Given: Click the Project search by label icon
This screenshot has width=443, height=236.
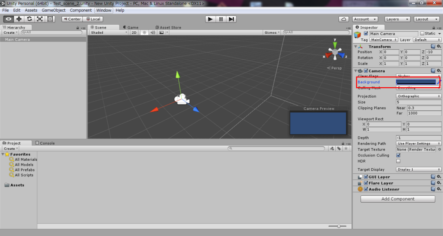Looking at the screenshot, I should point(339,149).
